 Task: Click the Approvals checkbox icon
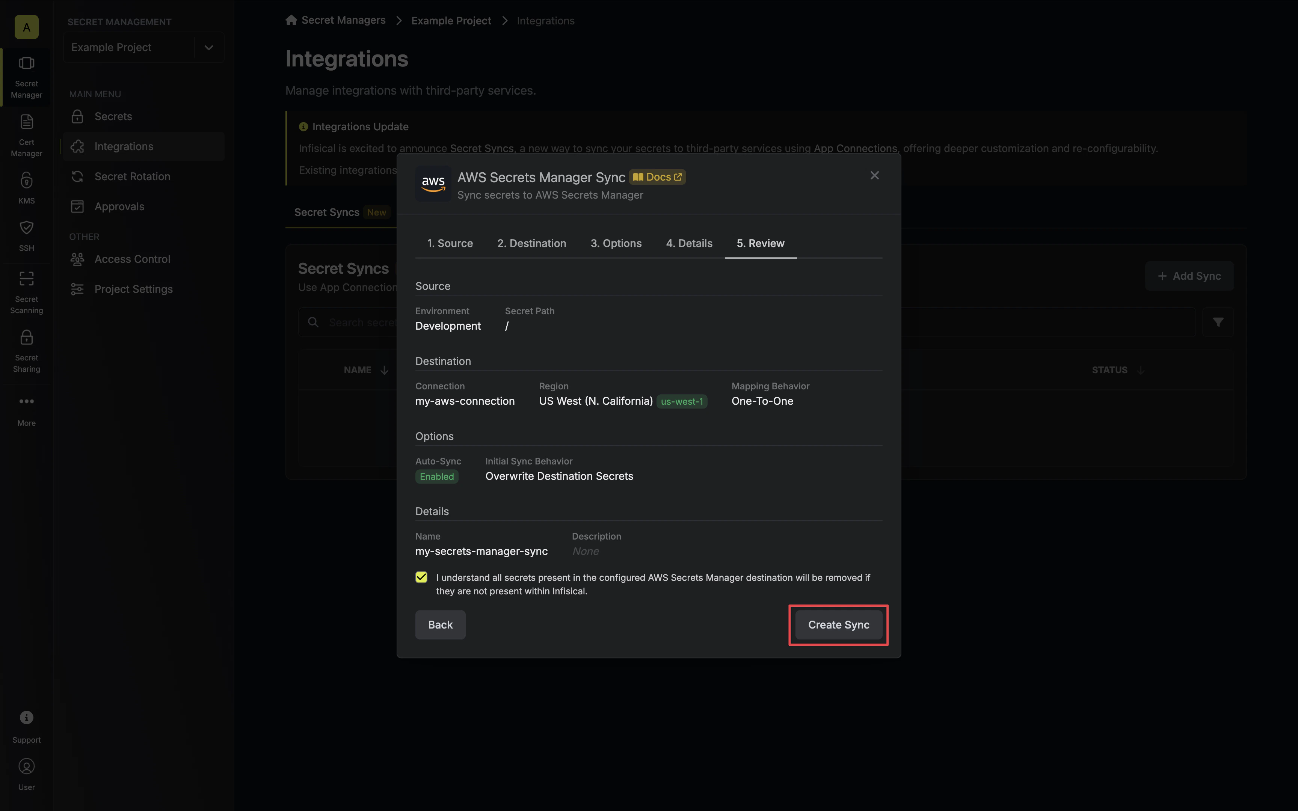pyautogui.click(x=77, y=207)
